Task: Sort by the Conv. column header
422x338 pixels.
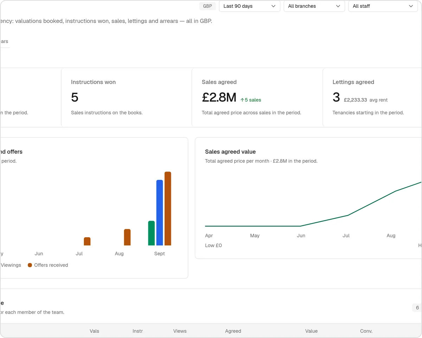Action: point(366,331)
